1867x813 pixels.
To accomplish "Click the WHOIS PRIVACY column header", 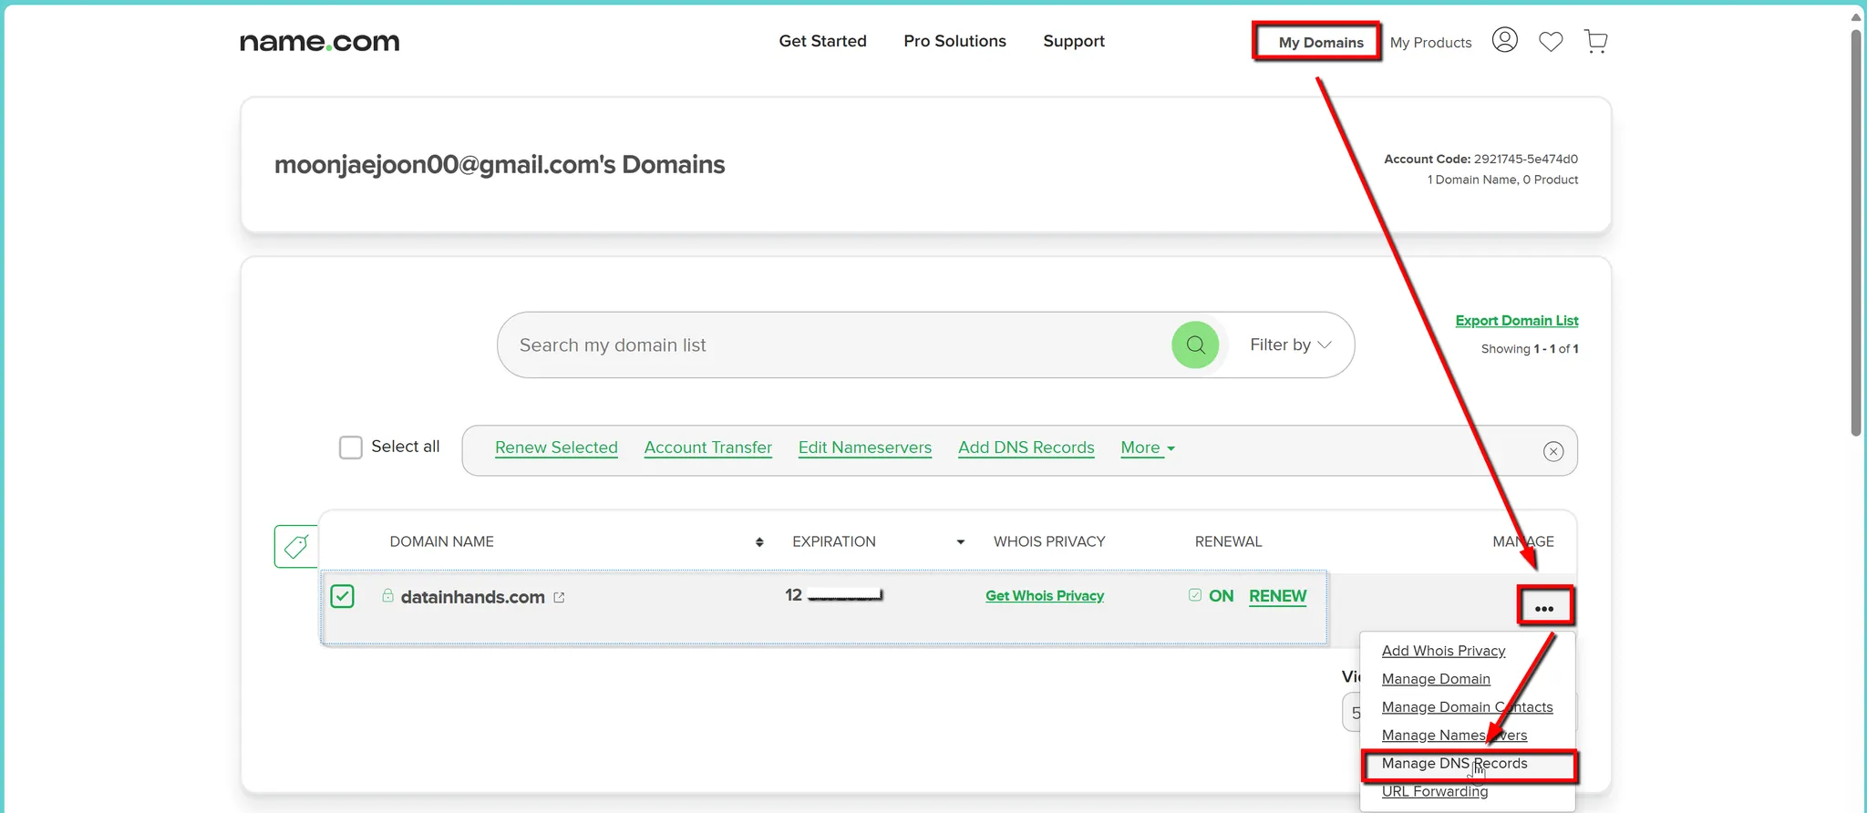I will pos(1049,541).
